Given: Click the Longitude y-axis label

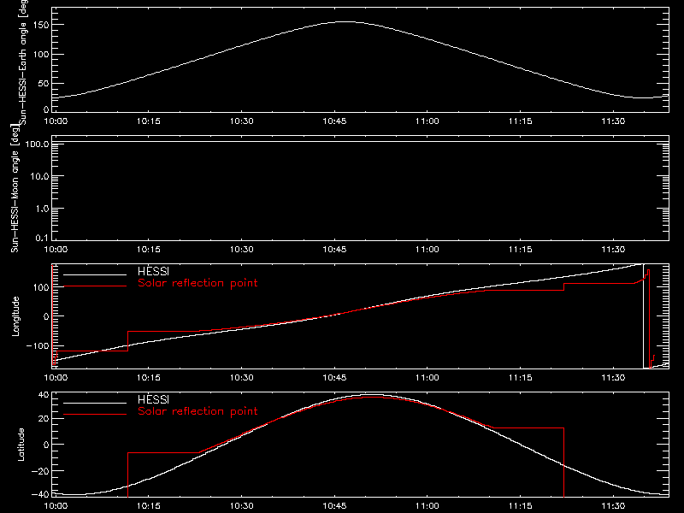Looking at the screenshot, I should [x=15, y=316].
